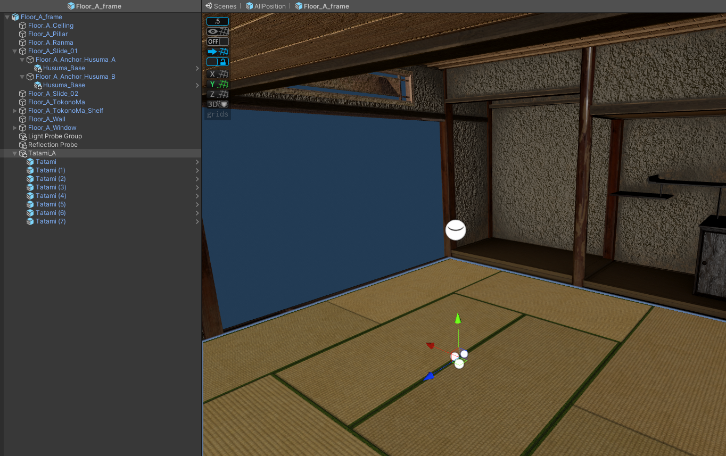The height and width of the screenshot is (456, 726).
Task: Collapse Floor_A_Anchor_Husuma_B node
Action: pos(22,77)
